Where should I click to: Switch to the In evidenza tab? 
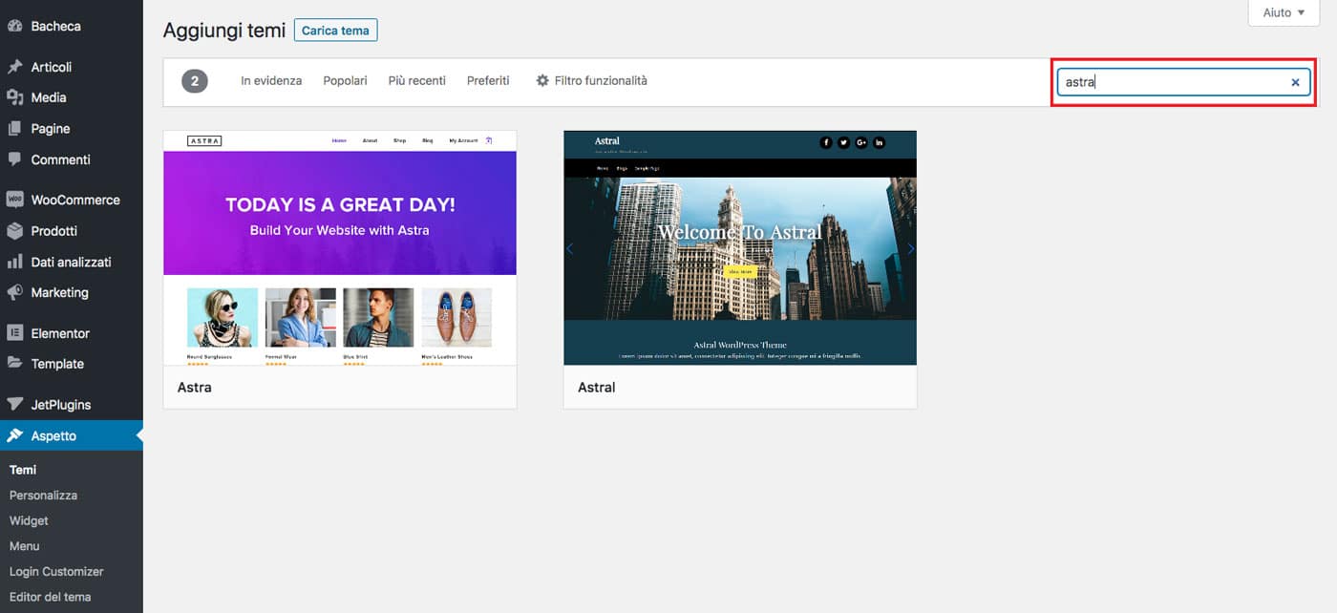[x=271, y=81]
